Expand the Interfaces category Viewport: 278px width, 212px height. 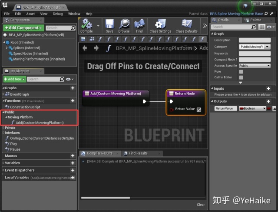(3, 133)
